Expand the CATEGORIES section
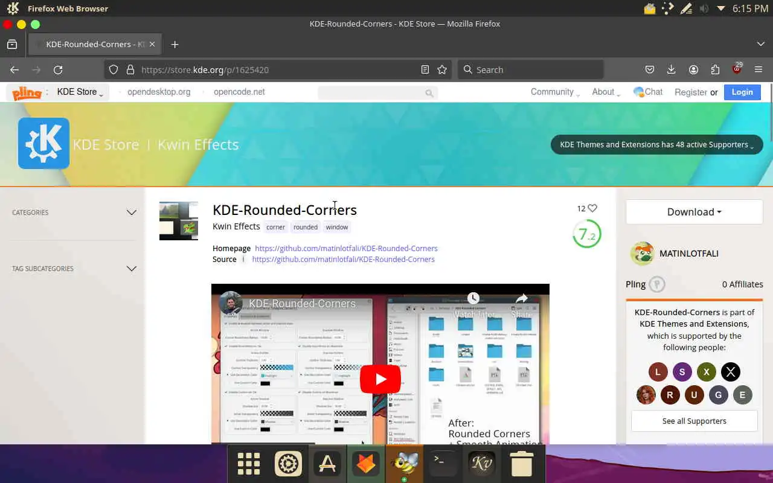The width and height of the screenshot is (773, 483). pyautogui.click(x=74, y=213)
